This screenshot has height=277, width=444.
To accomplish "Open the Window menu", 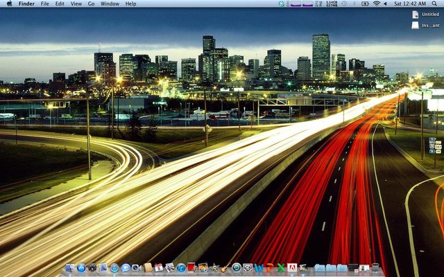I will (x=110, y=3).
